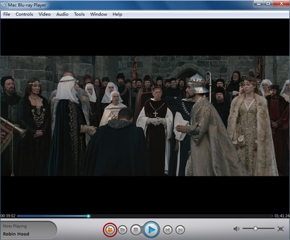Open a file with the folder icon
Screen dimensions: 290x240
coord(123,230)
